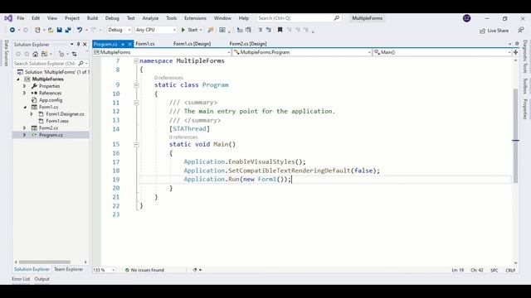Select Program.cs in Solution Explorer
Viewport: 531px width, 298px height.
(51, 135)
